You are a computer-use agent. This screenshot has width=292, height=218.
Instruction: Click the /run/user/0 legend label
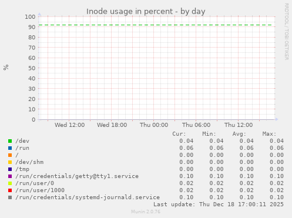tap(35, 183)
